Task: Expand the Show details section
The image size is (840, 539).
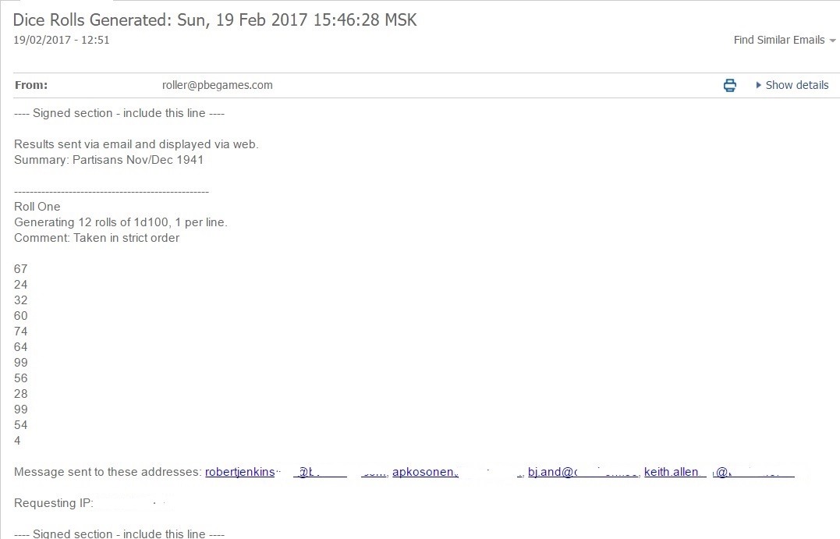Action: click(792, 85)
